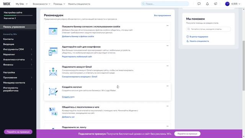Click the cookie banner card illustration
Screen dimensions: 245x138
(53, 31)
